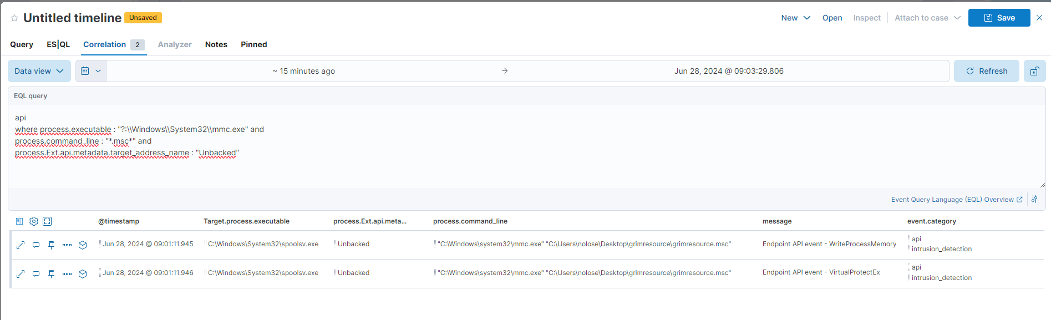Open the New timeline dropdown
This screenshot has width=1051, height=320.
click(x=795, y=18)
